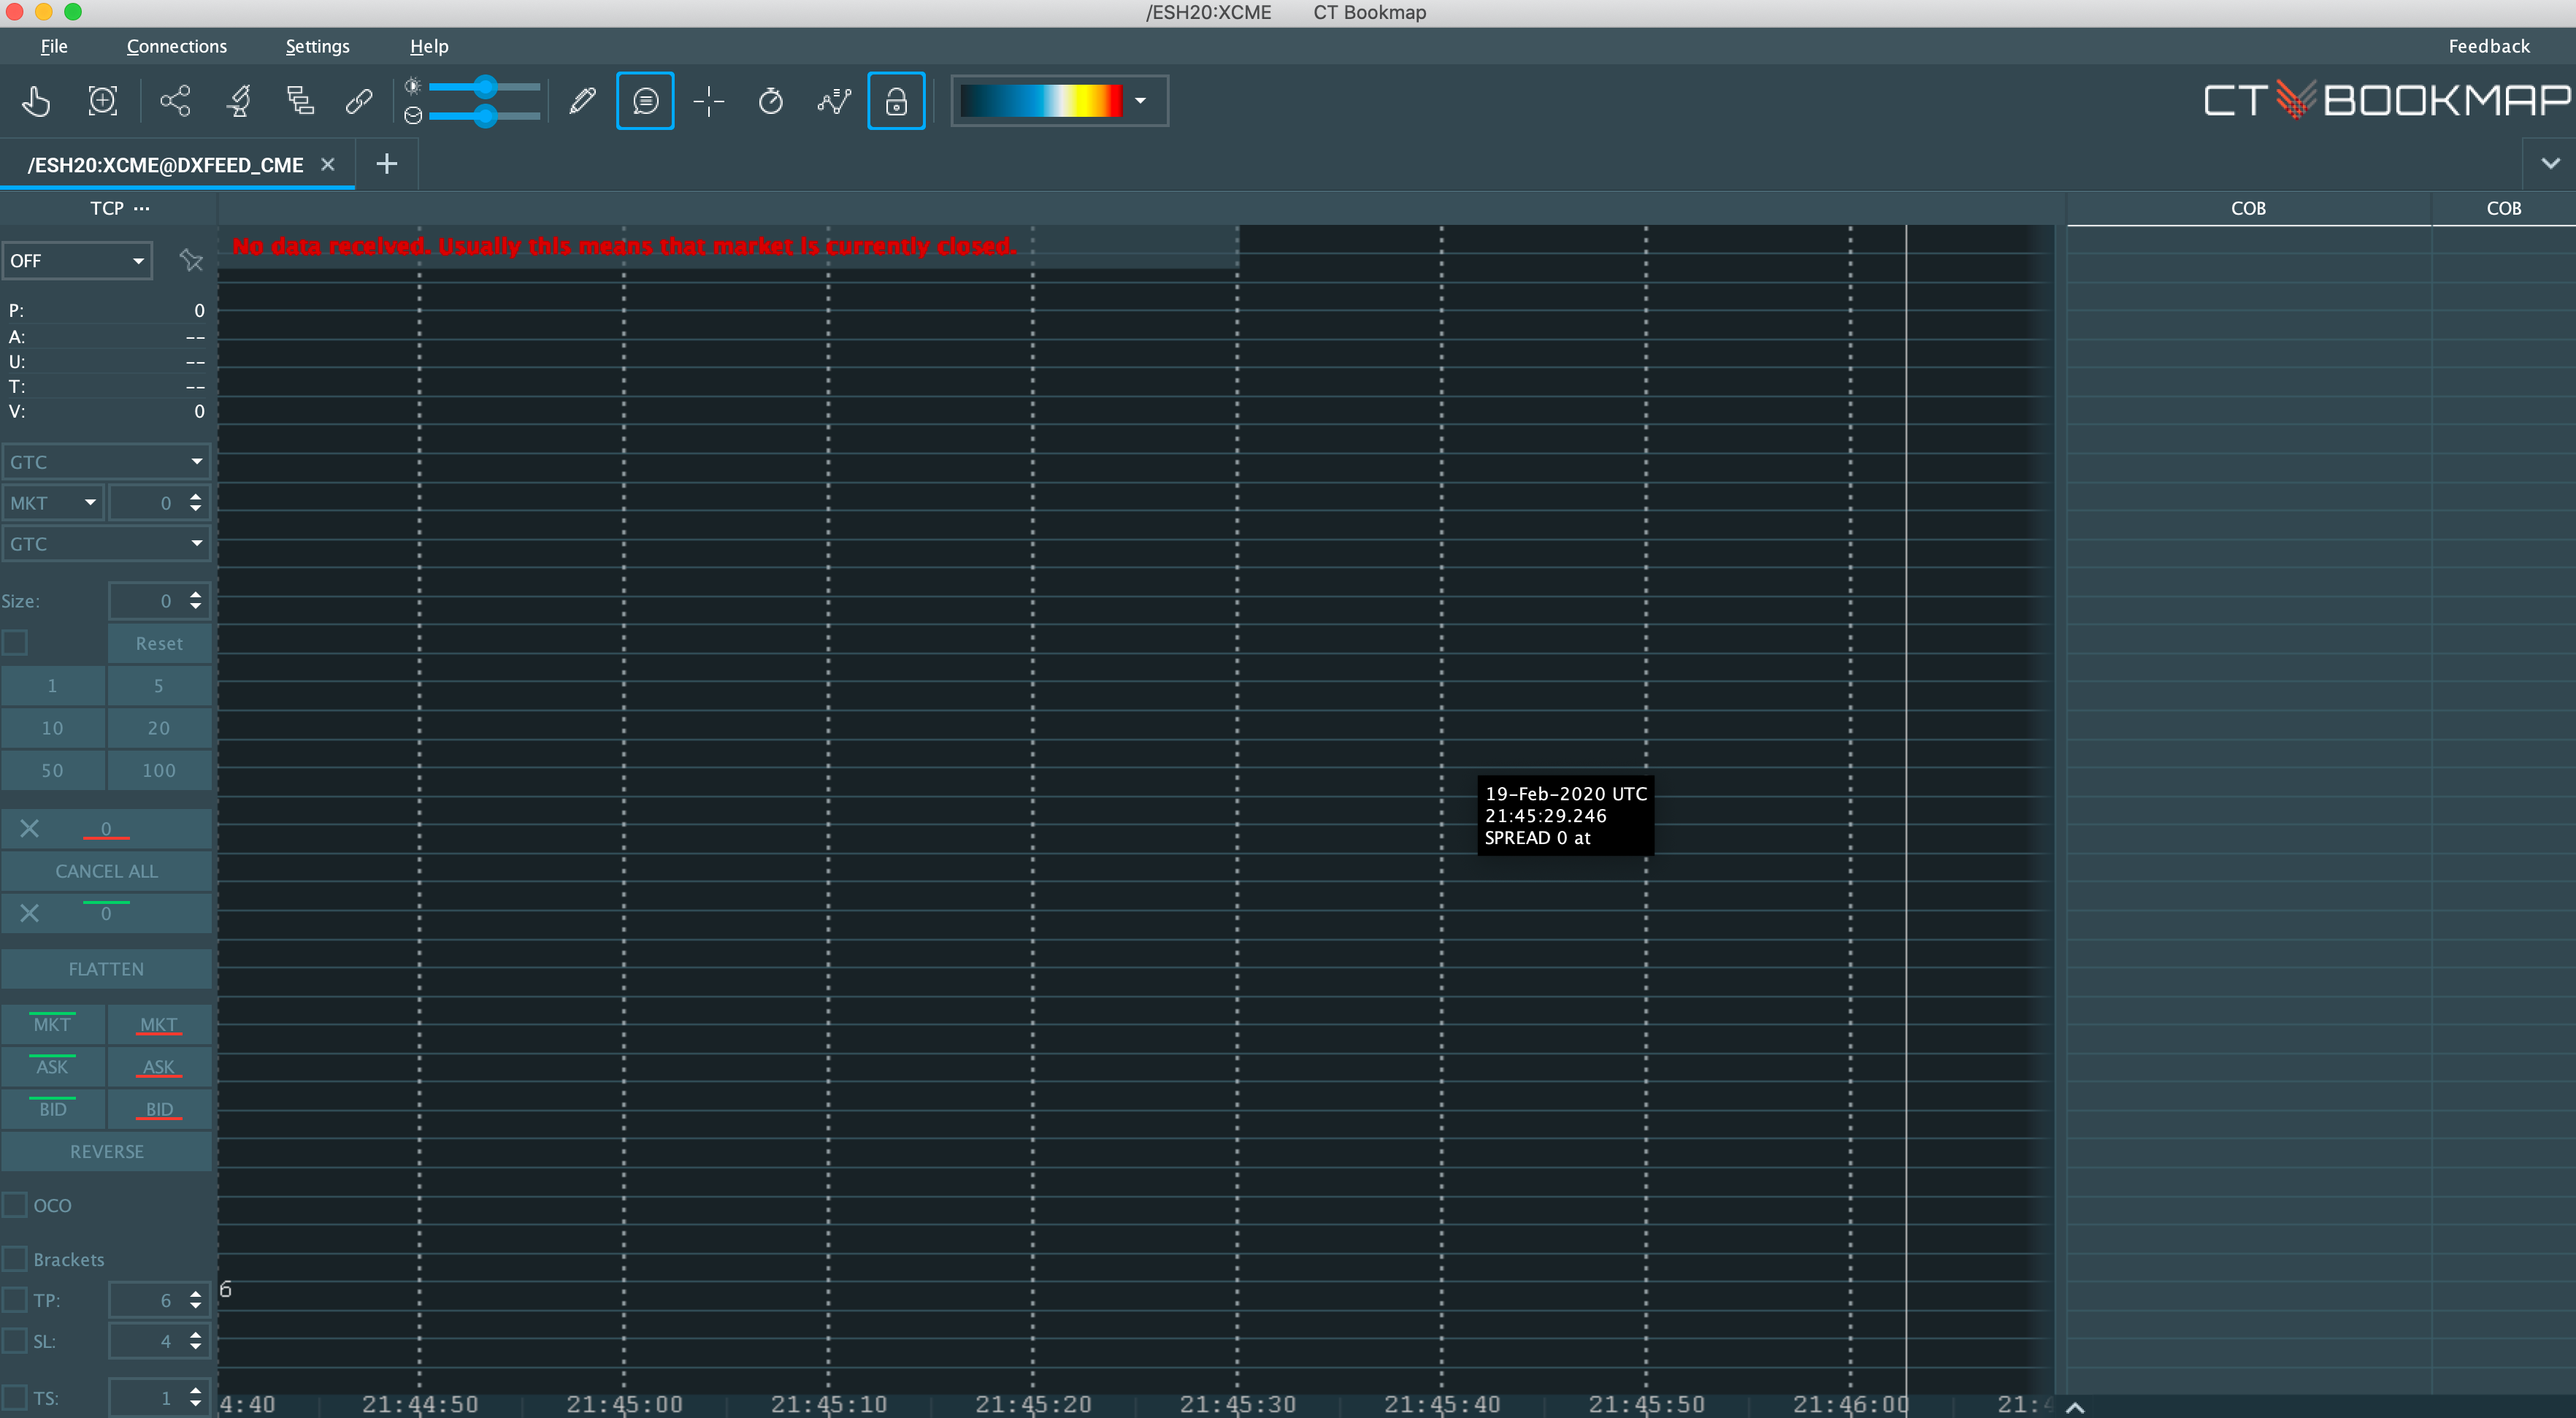Open the OFF trading mode dropdown
Viewport: 2576px width, 1418px height.
[77, 261]
